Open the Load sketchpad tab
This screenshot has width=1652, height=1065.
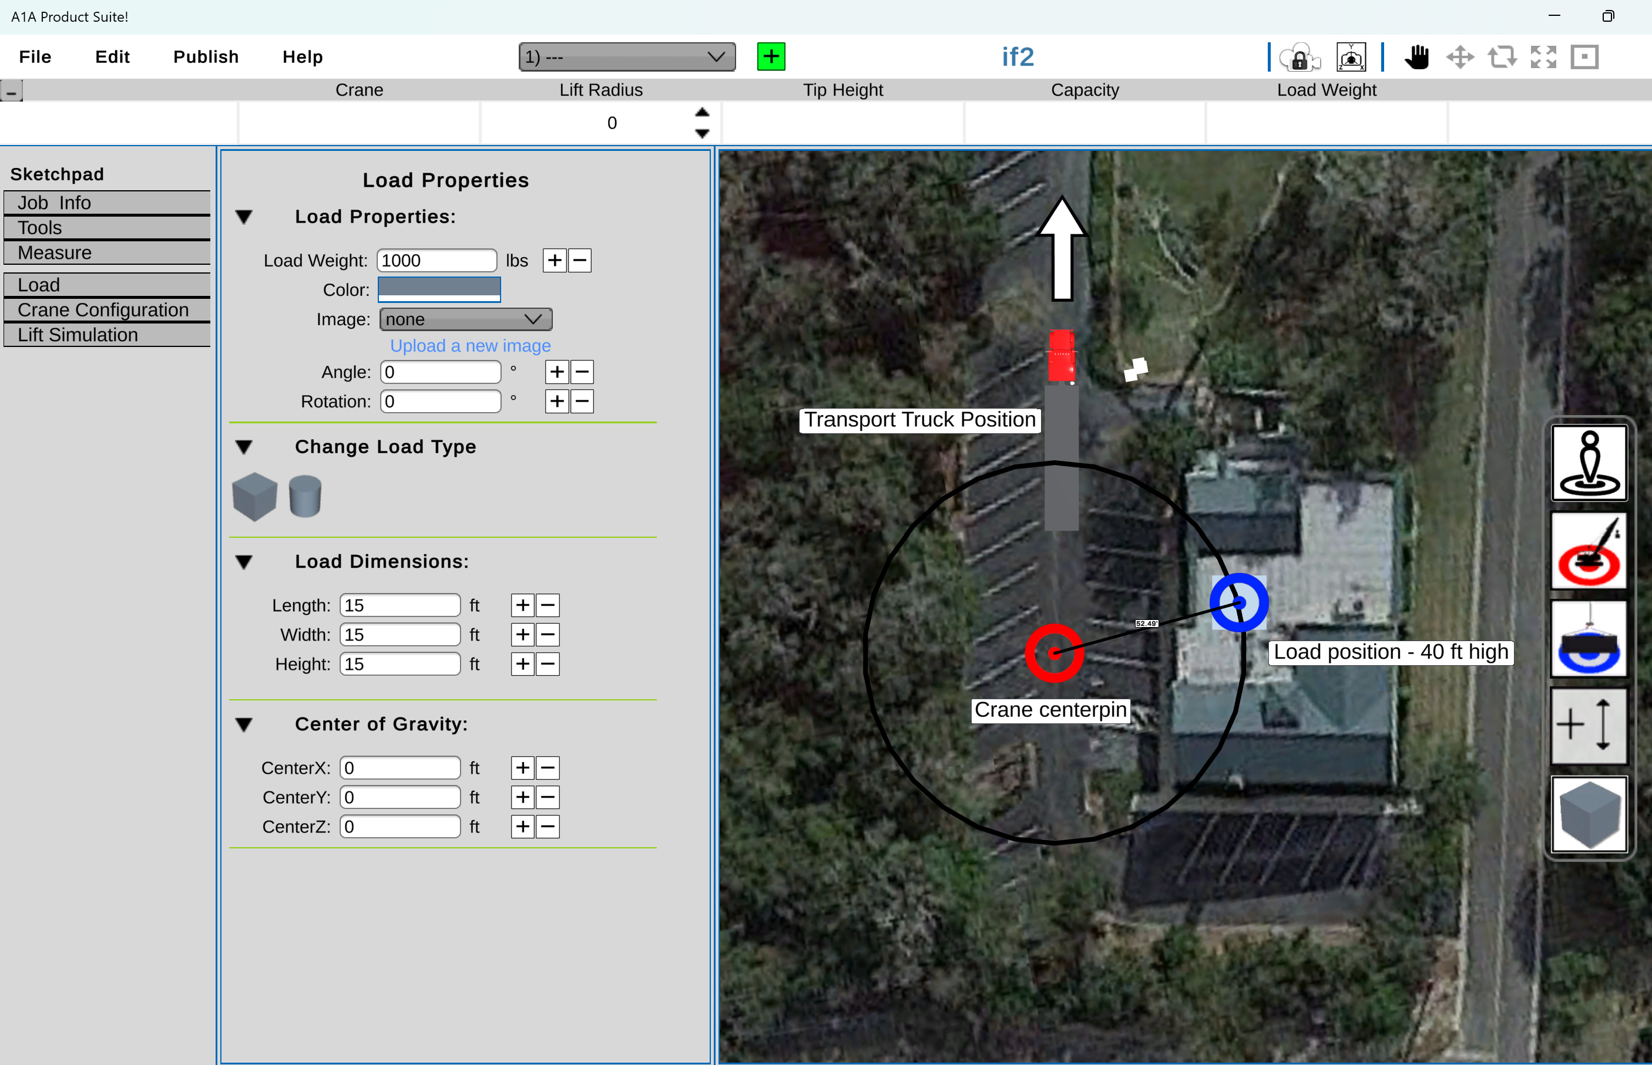click(108, 285)
